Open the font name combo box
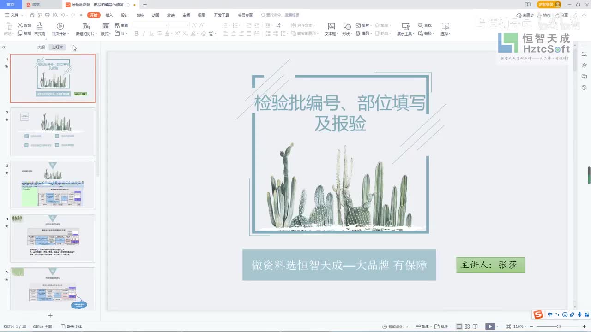 [x=150, y=25]
